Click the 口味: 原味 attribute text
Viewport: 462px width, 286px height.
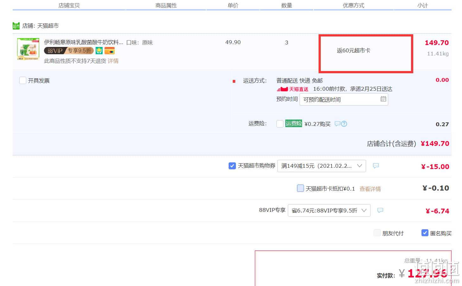coord(140,42)
